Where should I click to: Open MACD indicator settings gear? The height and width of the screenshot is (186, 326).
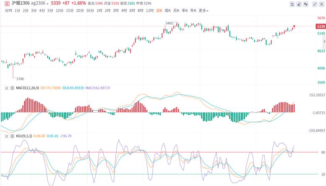coord(12,88)
